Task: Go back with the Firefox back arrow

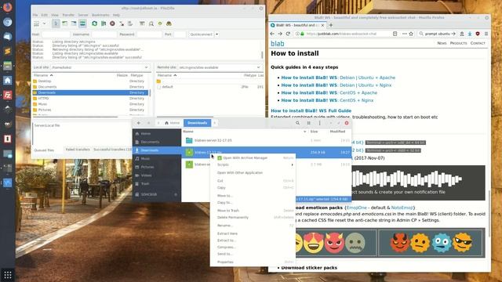Action: (272, 34)
